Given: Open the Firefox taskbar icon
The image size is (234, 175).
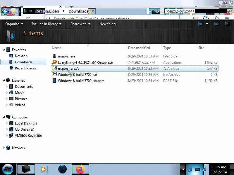Looking at the screenshot, I should click(80, 169).
